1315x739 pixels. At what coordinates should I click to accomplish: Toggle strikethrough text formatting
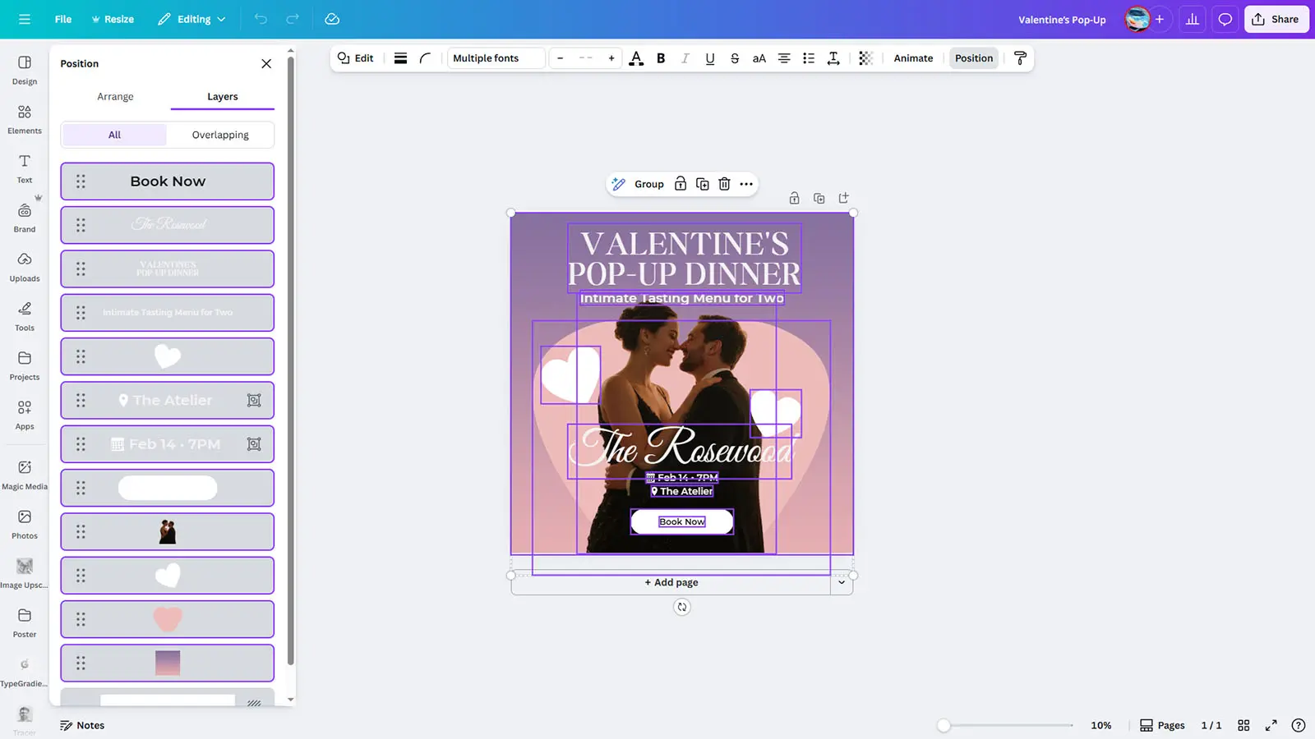tap(735, 58)
